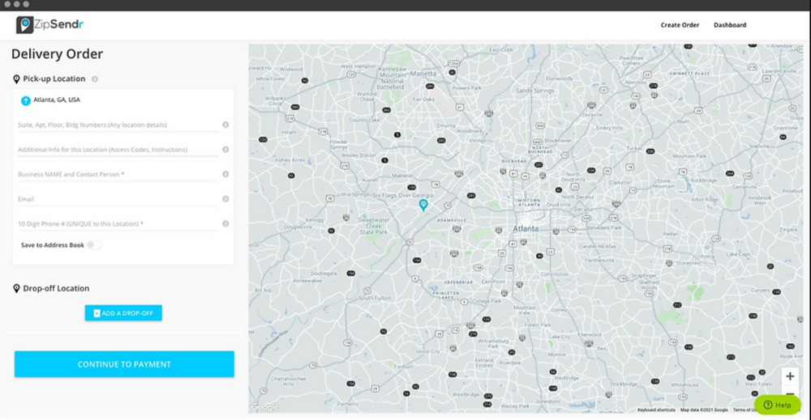811x420 pixels.
Task: Click the Google logo on the map
Action: coord(265,407)
